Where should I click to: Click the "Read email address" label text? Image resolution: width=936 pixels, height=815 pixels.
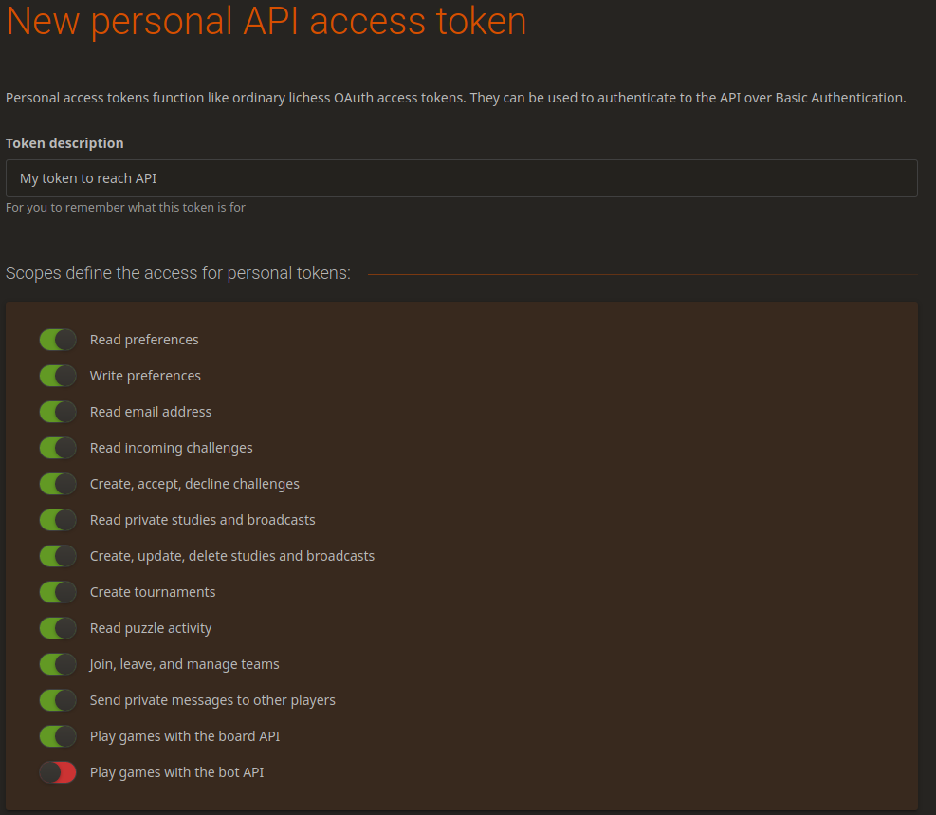(151, 412)
